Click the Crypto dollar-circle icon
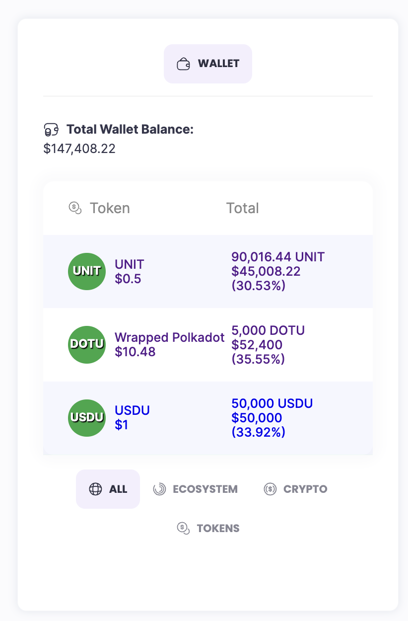The image size is (408, 621). pyautogui.click(x=270, y=489)
